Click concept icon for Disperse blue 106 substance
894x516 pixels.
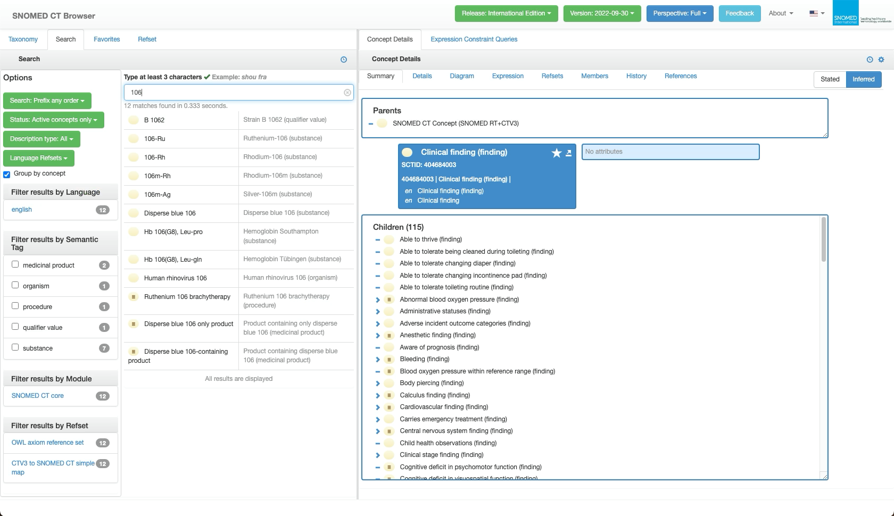[x=134, y=213]
